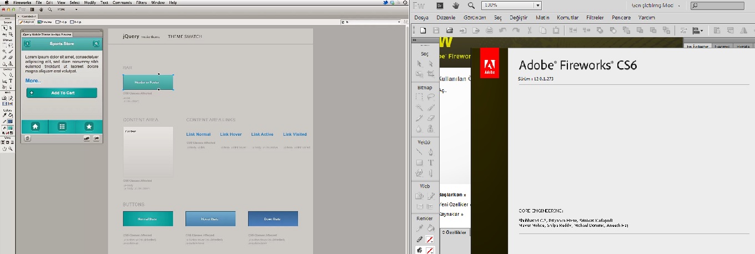Select the Lasso tool under Bitmap
Viewport: 755px width, 254px height.
coord(431,97)
